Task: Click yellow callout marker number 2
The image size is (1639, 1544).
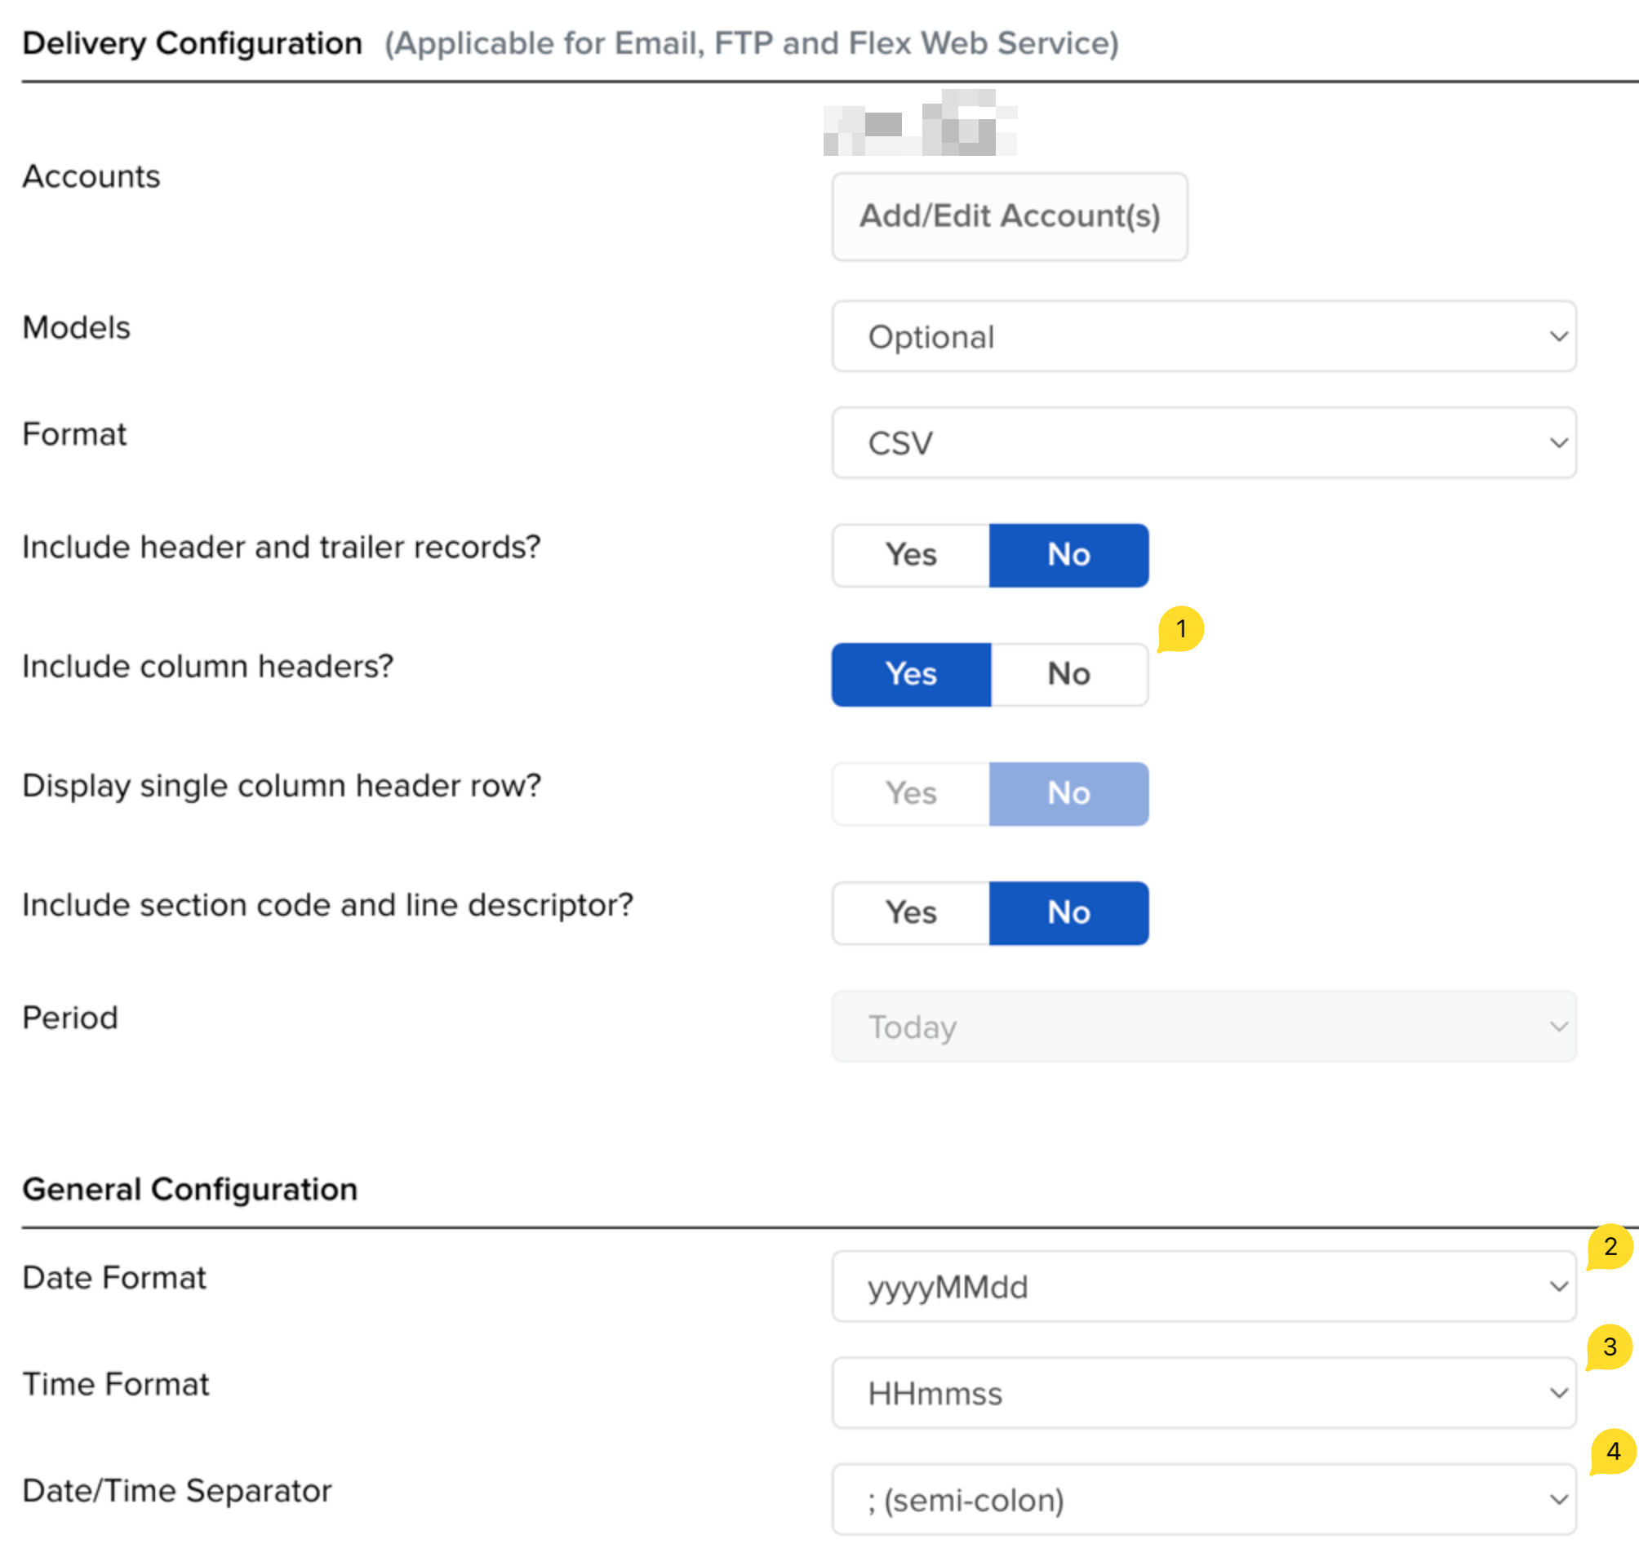Action: pos(1610,1246)
